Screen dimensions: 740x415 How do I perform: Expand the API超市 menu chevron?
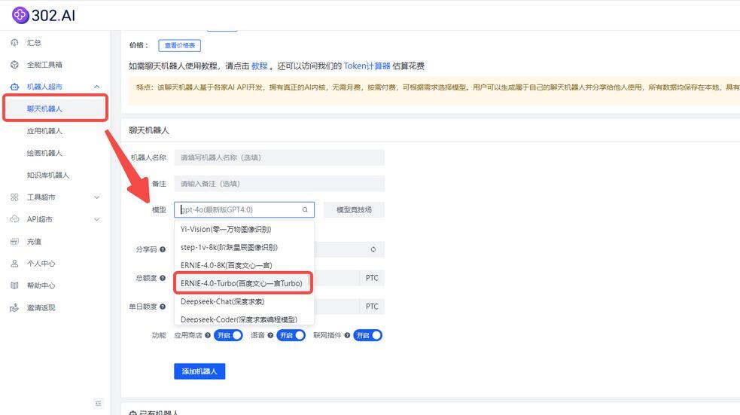click(97, 219)
